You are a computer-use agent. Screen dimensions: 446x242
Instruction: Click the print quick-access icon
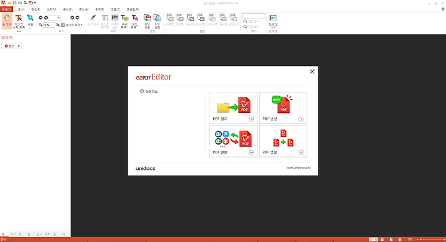(20, 3)
